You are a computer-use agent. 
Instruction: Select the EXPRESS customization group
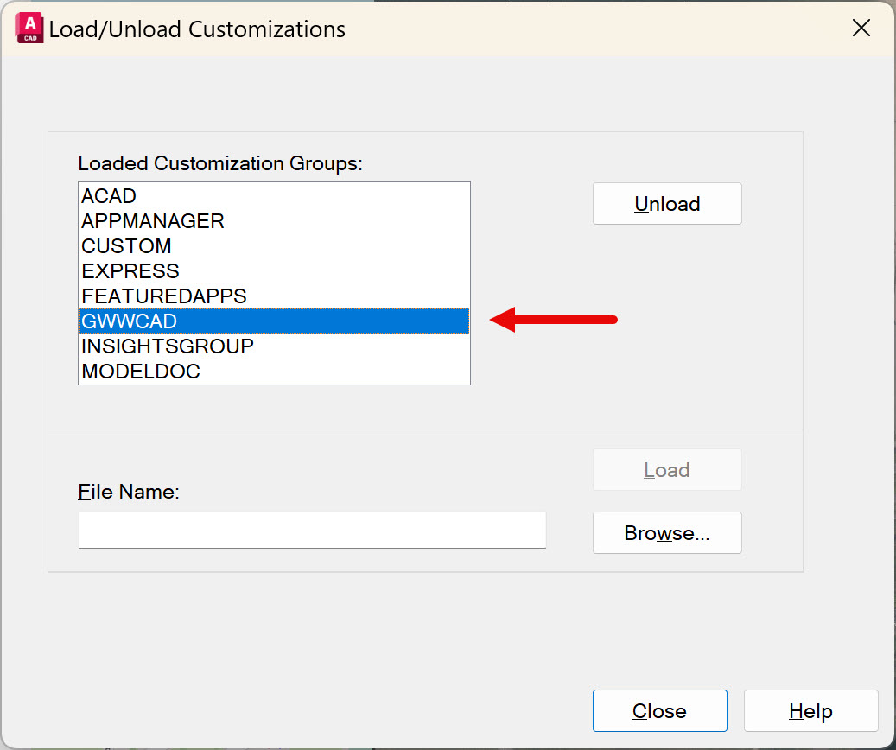pyautogui.click(x=130, y=271)
